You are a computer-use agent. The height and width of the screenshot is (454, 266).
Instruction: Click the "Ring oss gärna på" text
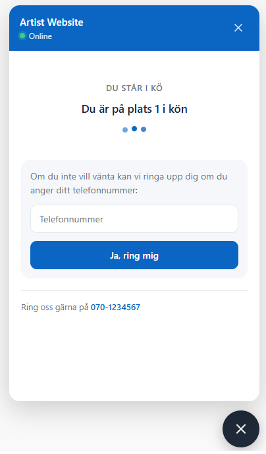(55, 308)
